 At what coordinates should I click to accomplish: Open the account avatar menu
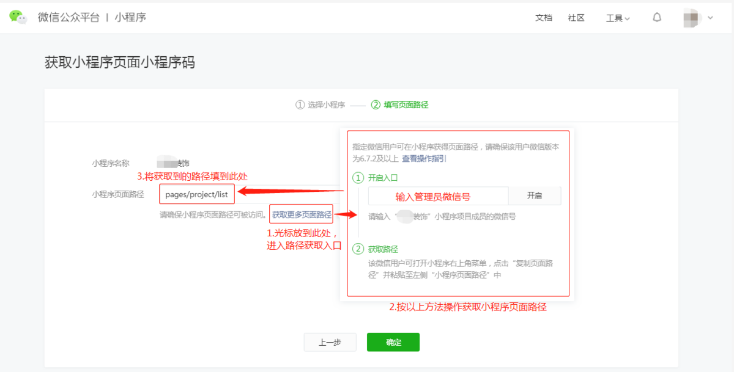692,18
